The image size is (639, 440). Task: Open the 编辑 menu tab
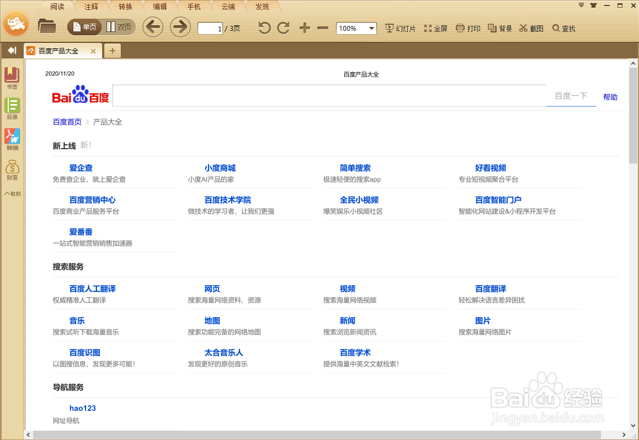coord(160,7)
